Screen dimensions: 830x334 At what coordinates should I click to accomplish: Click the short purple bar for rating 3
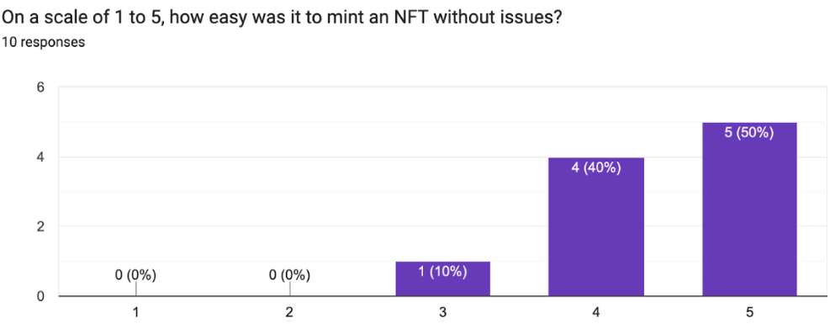coord(443,278)
